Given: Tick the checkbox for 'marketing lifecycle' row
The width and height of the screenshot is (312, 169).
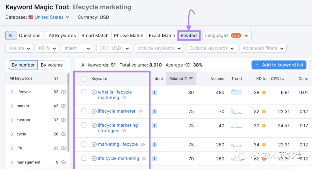Looking at the screenshot, I should pos(84,144).
